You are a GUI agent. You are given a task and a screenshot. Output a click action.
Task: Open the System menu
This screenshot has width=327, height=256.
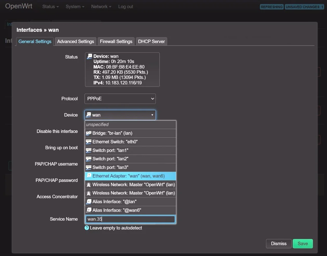point(75,7)
